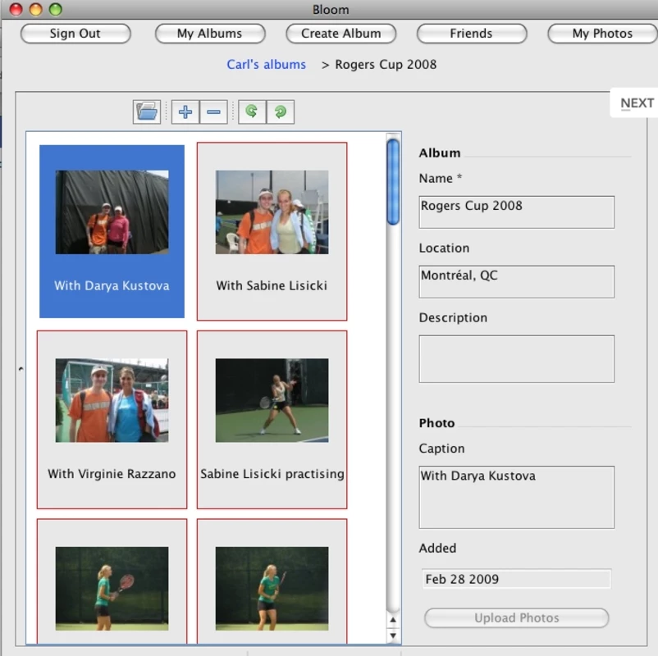Click the Location field showing Montréal, QC

pos(517,282)
